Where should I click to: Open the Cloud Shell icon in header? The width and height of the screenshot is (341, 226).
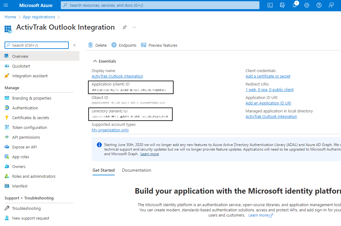click(270, 5)
